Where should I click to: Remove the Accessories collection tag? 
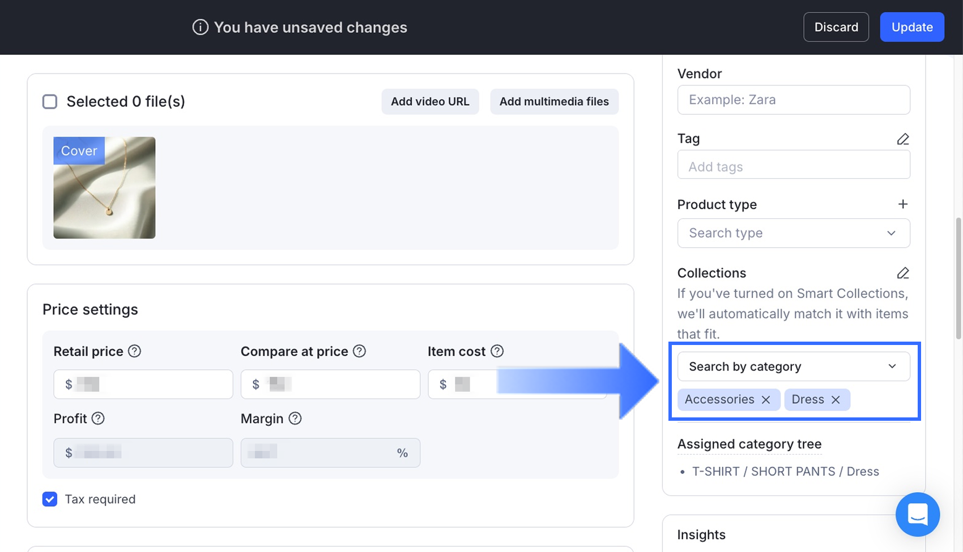click(766, 400)
